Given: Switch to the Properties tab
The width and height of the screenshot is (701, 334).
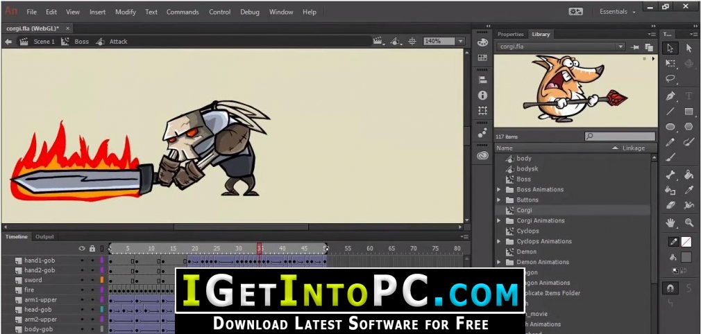Looking at the screenshot, I should 510,34.
